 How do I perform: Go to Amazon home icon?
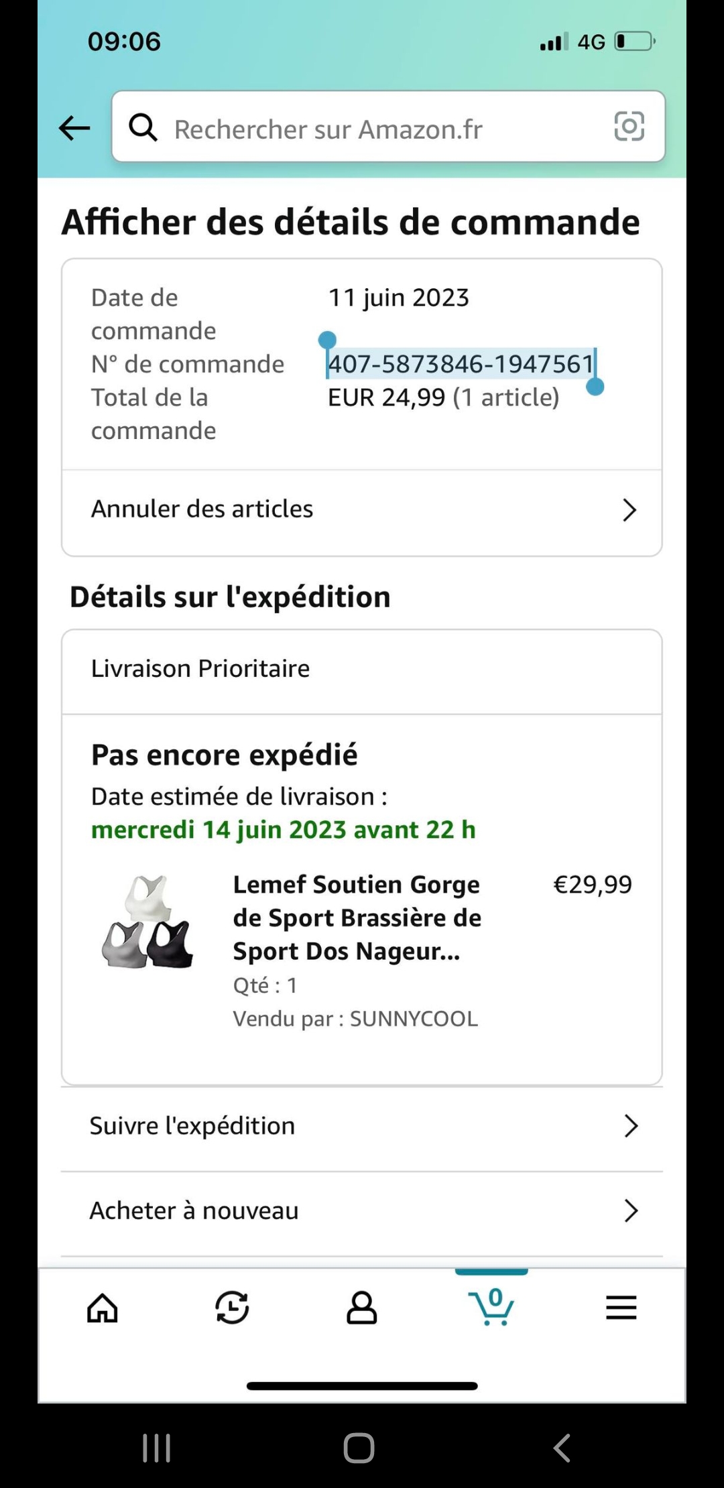point(103,1308)
